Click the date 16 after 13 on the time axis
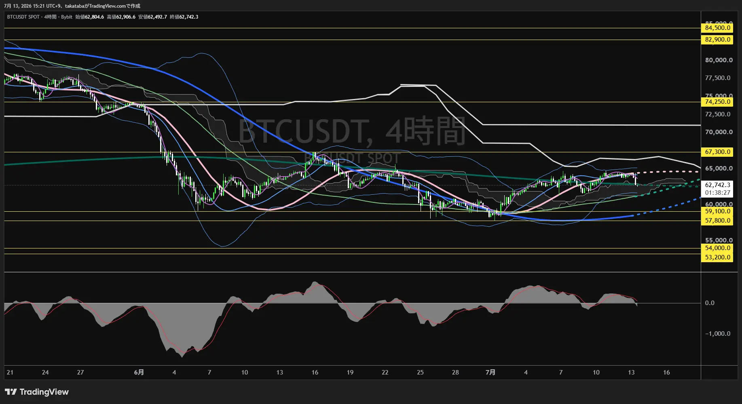 click(x=666, y=372)
